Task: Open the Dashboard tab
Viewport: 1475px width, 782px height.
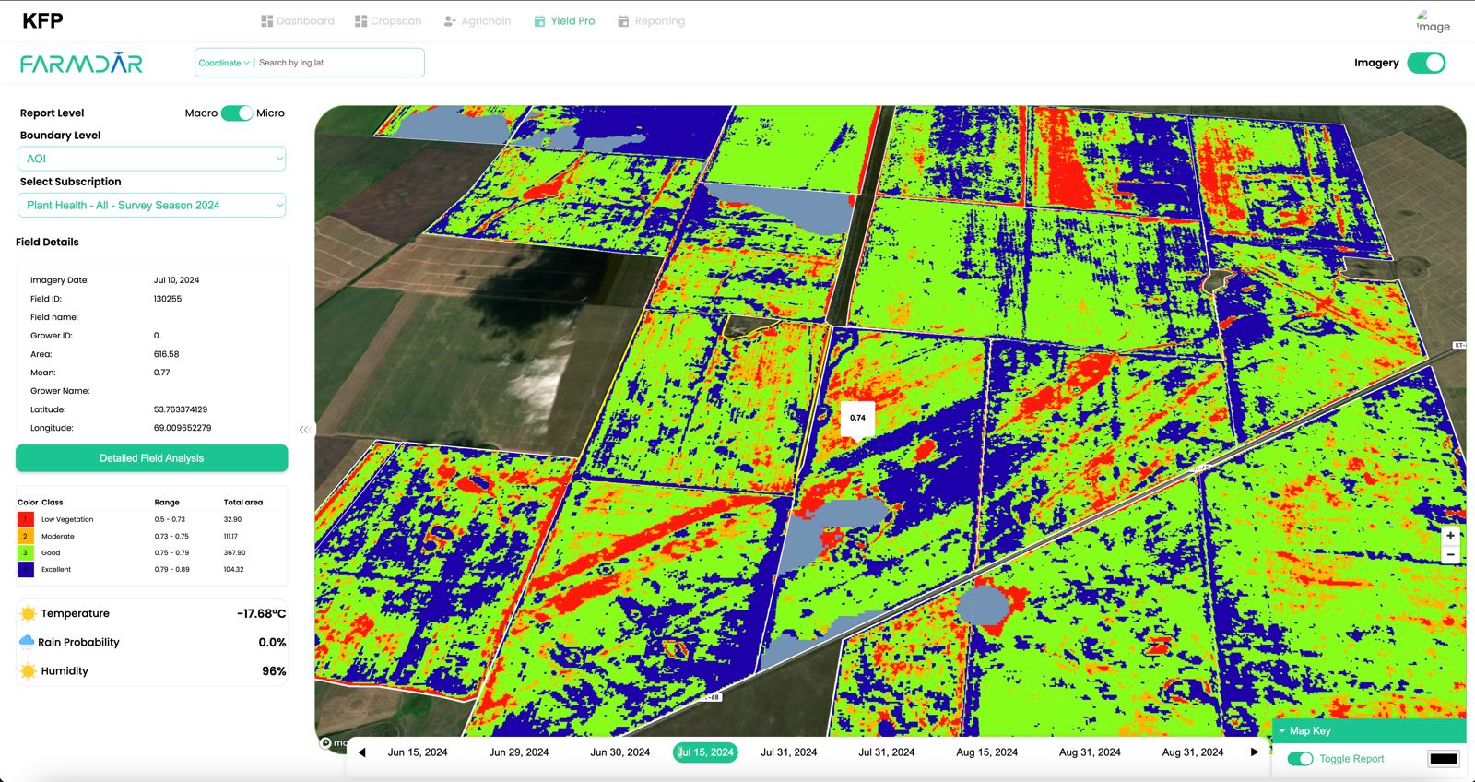Action: click(298, 20)
